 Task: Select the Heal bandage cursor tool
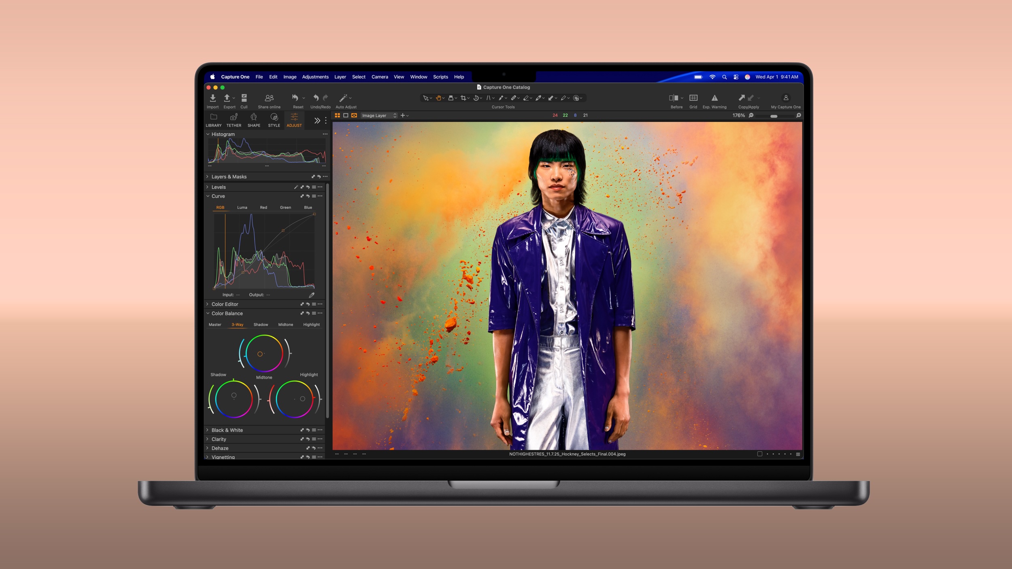513,98
